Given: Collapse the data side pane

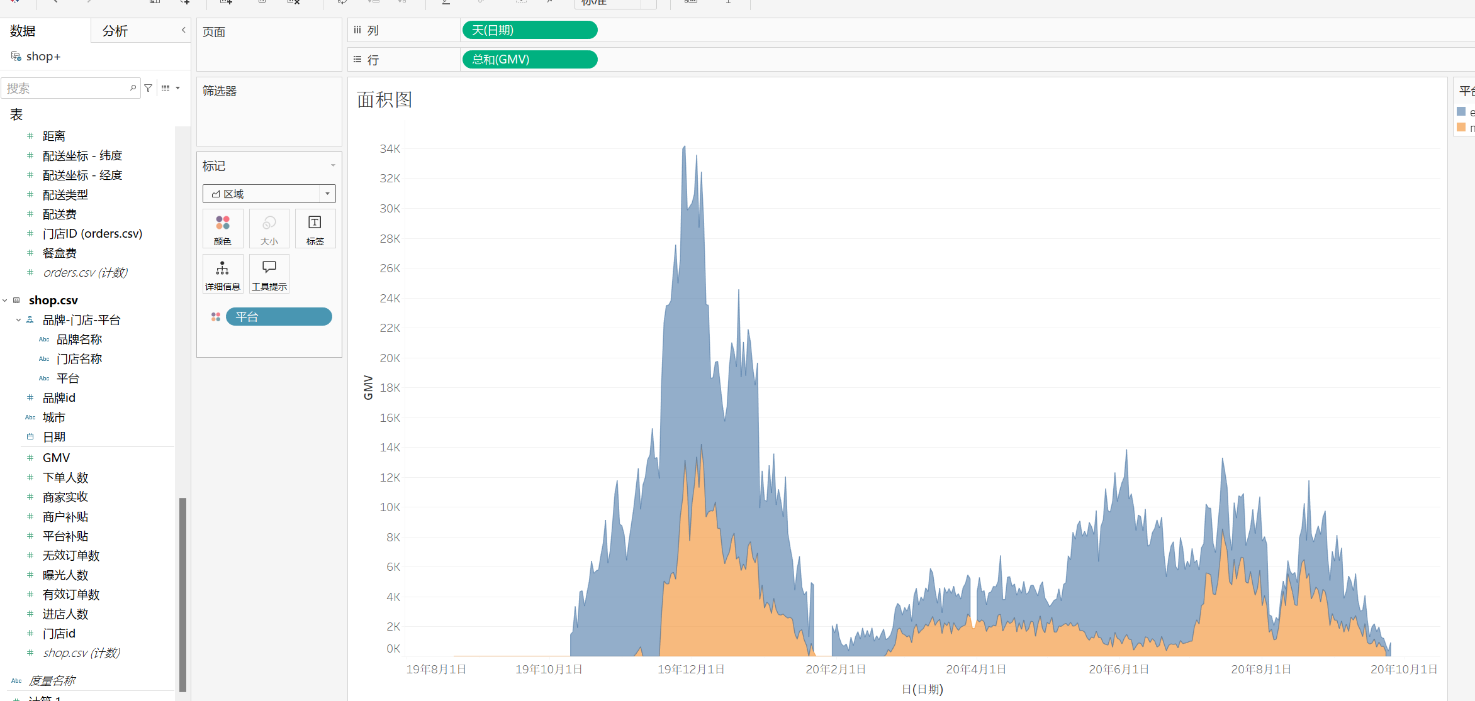Looking at the screenshot, I should [x=183, y=30].
